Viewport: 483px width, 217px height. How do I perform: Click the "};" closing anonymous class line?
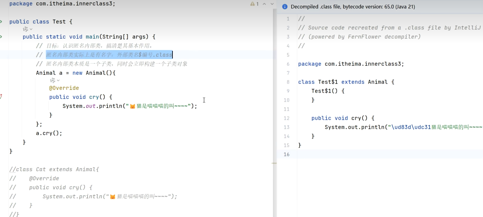[x=39, y=124]
